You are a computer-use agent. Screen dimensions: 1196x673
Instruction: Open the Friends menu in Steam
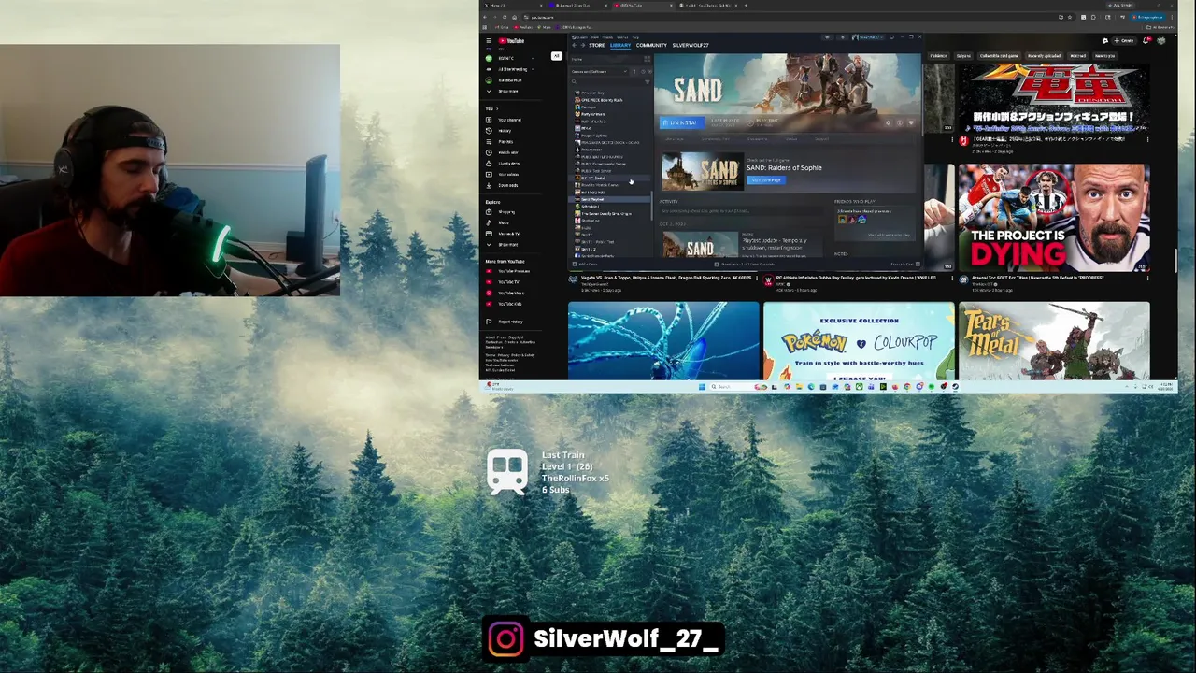coord(607,37)
